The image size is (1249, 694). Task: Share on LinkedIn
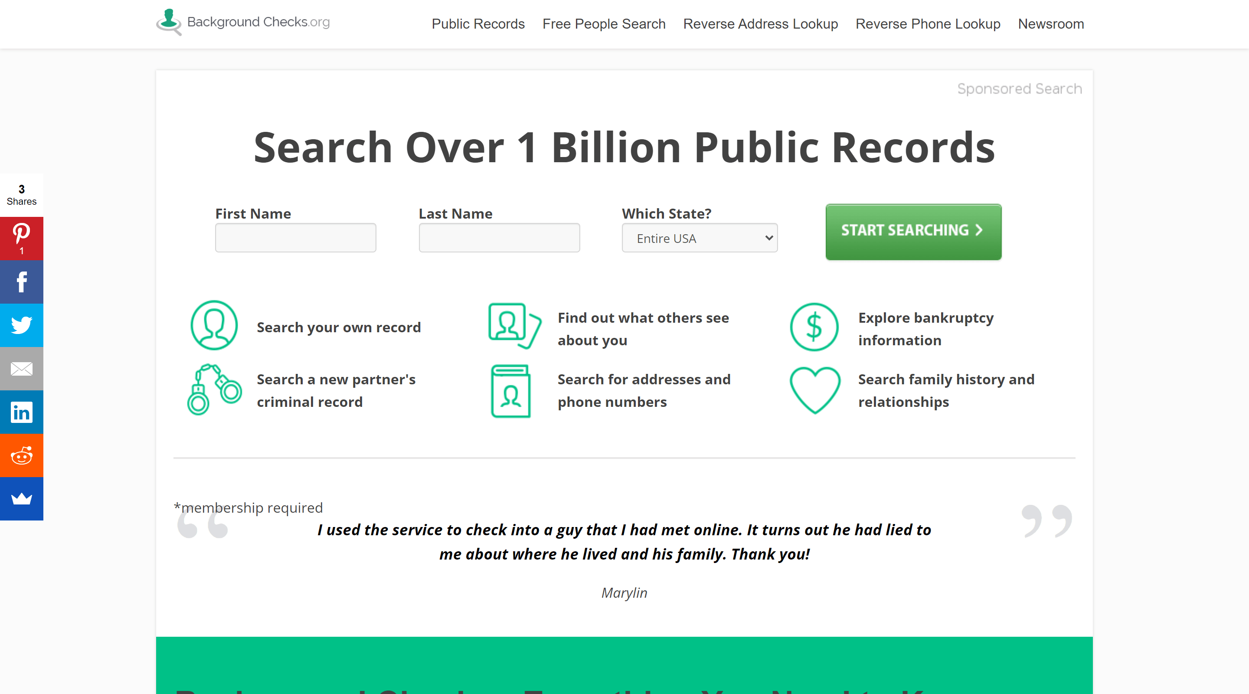click(21, 412)
